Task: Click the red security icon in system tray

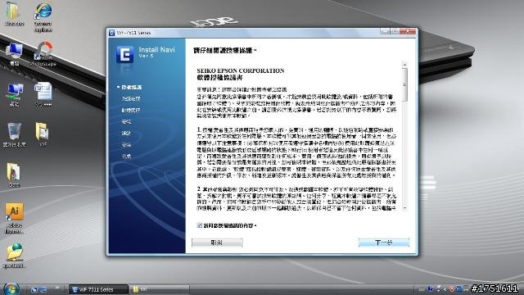Action: tap(452, 288)
